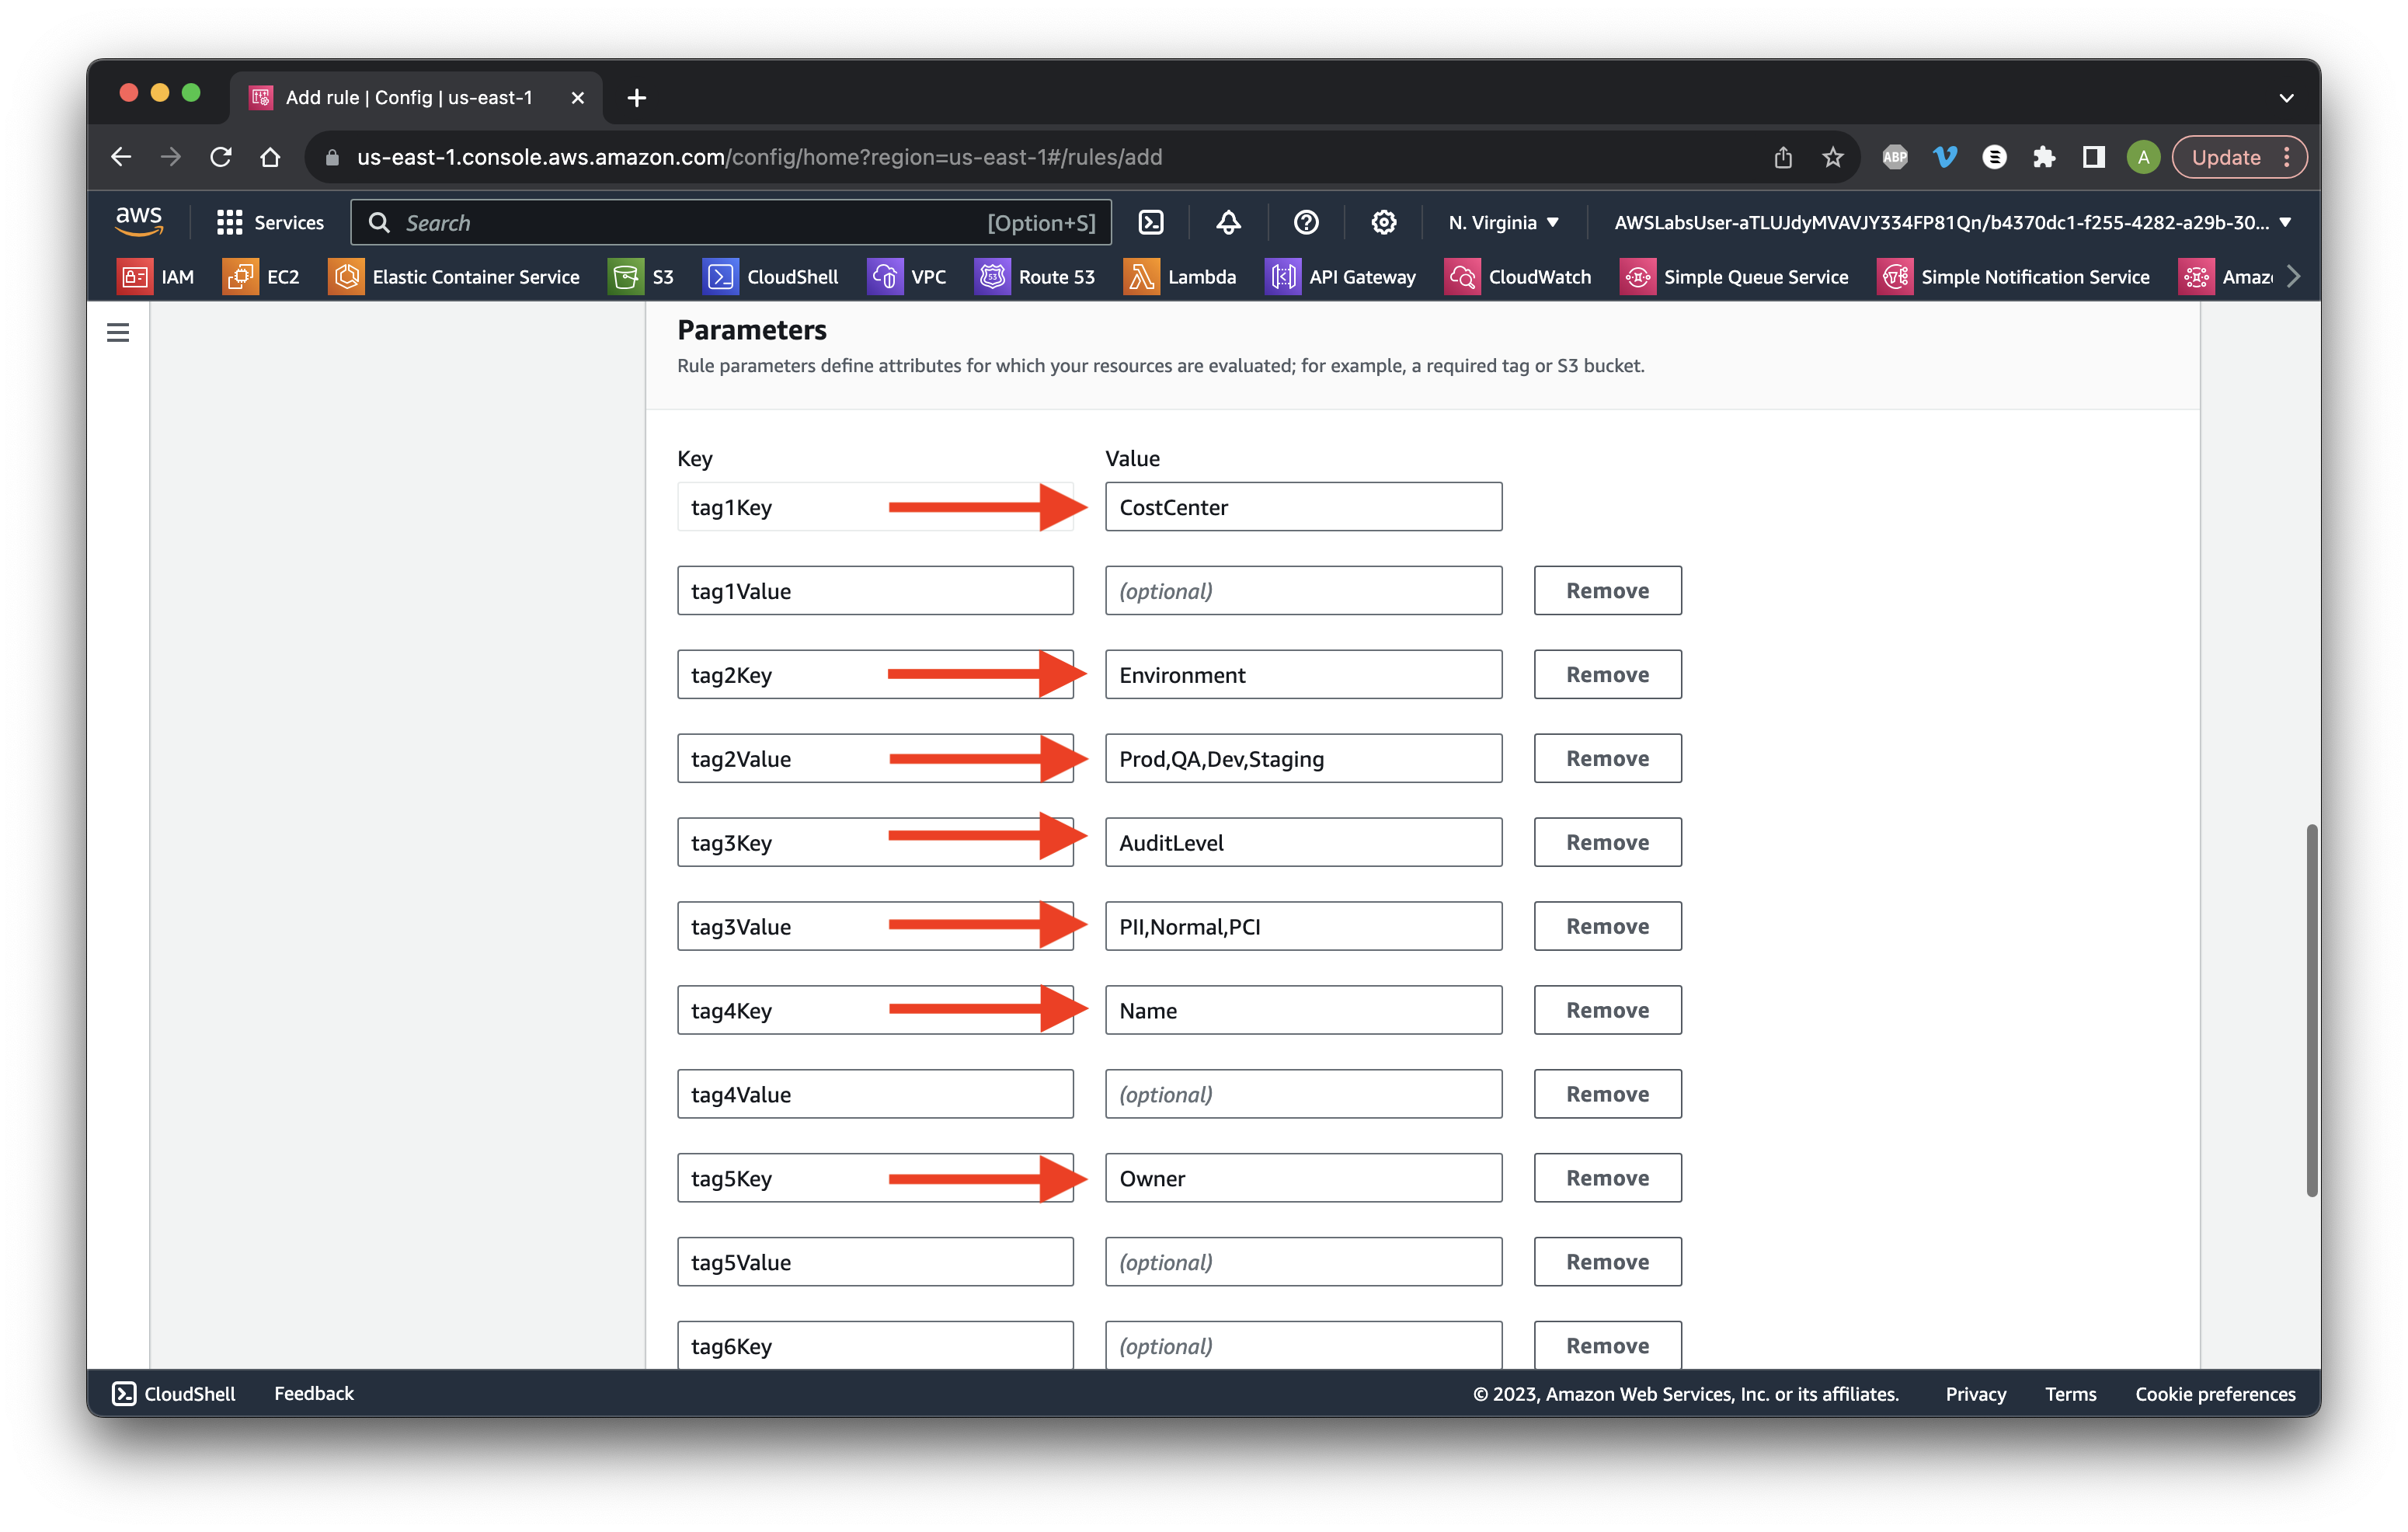Open the S3 service shortcut
The image size is (2408, 1532).
tap(642, 277)
